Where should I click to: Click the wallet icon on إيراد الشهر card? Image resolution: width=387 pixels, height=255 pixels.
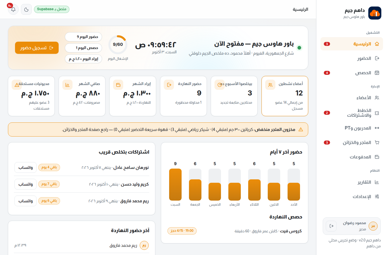118,85
